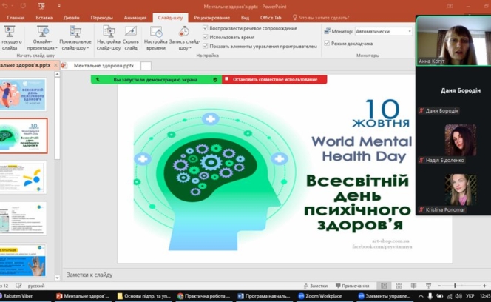Open the Рецензирование ribbon tab
The width and height of the screenshot is (491, 302).
[x=211, y=17]
